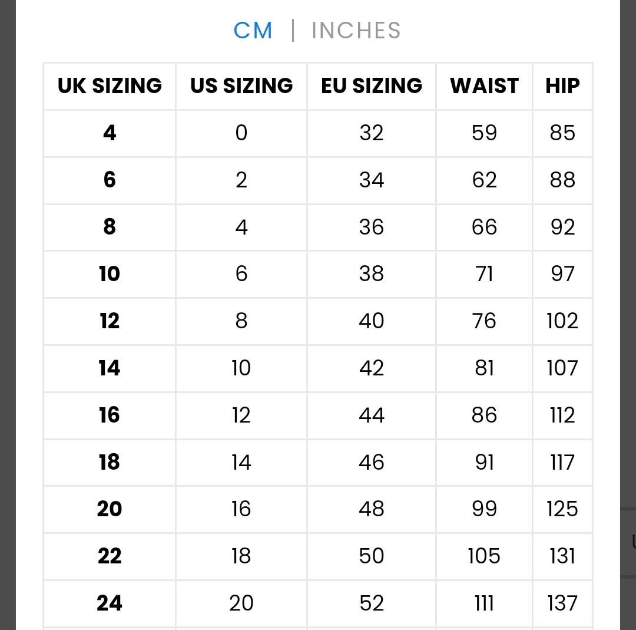Select UK size 22 cell
Viewport: 636px width, 630px height.
tap(110, 556)
